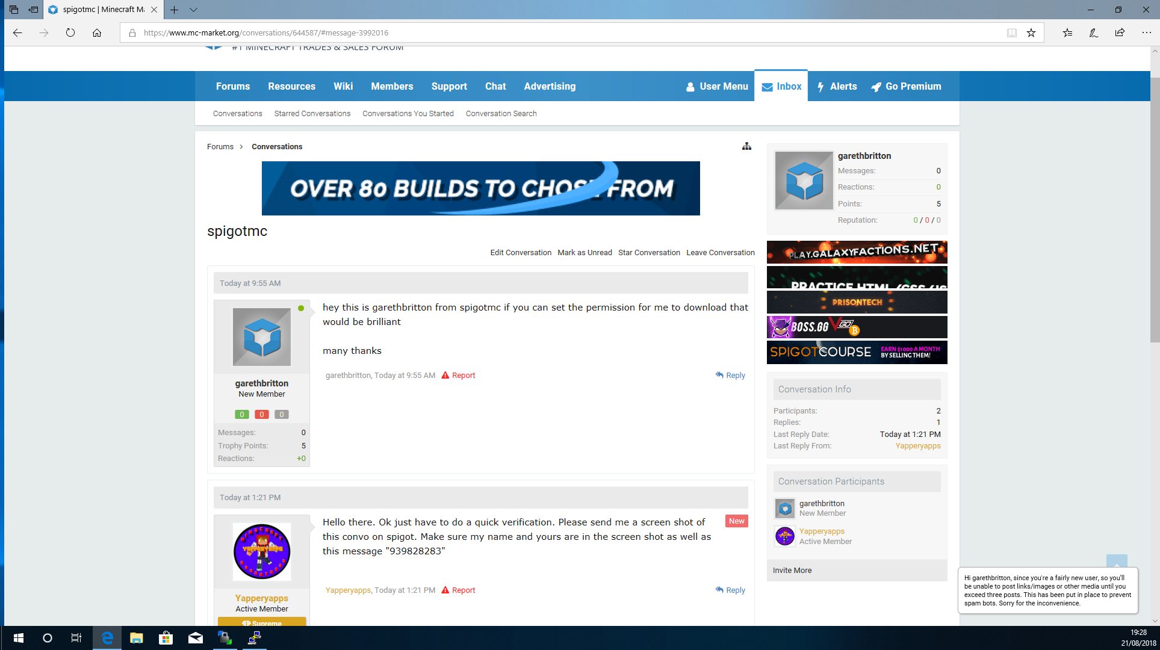The image size is (1160, 650).
Task: Open Conversations You Started
Action: (408, 113)
